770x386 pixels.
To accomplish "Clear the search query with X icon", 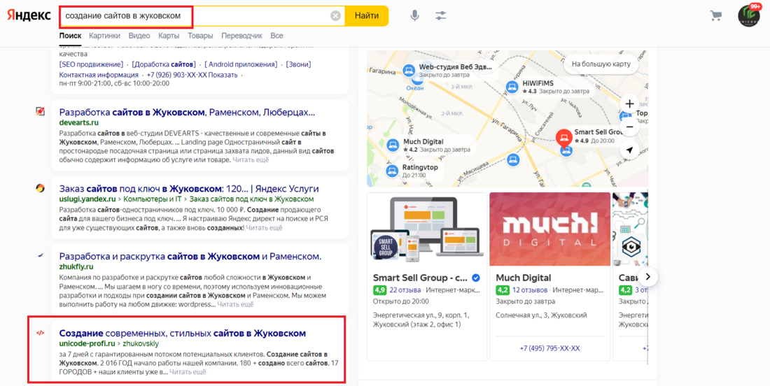I will click(x=335, y=16).
